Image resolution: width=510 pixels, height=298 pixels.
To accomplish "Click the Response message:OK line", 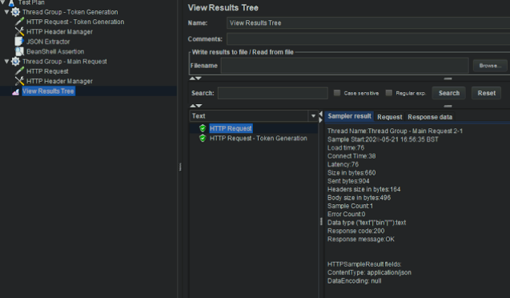I will [x=361, y=239].
